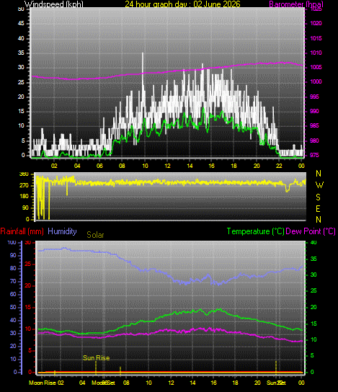The width and height of the screenshot is (338, 392).
Task: Click the sunrise dotted yellow marker line
Action: [96, 367]
